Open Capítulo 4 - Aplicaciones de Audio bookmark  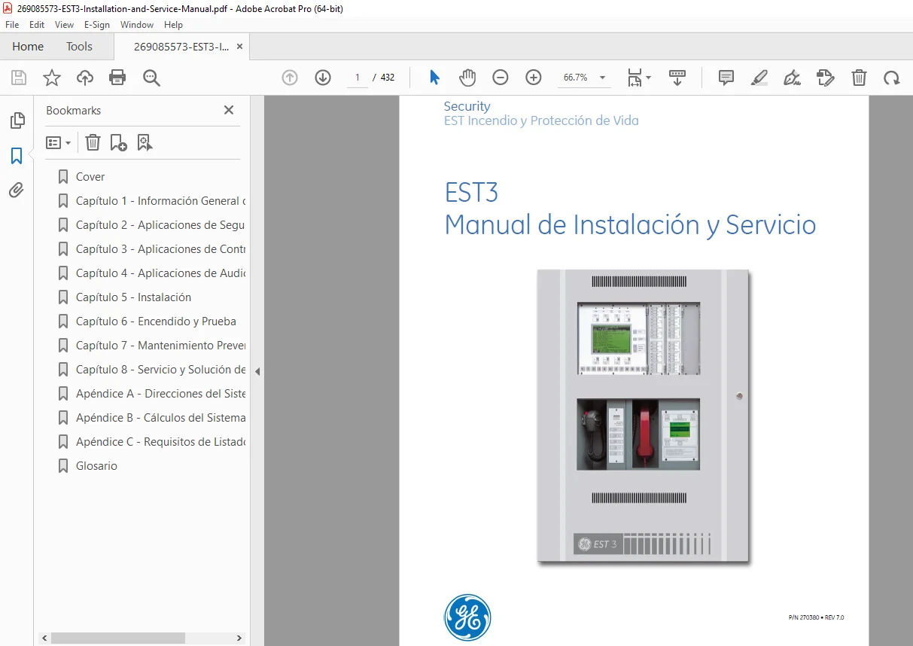(x=160, y=273)
